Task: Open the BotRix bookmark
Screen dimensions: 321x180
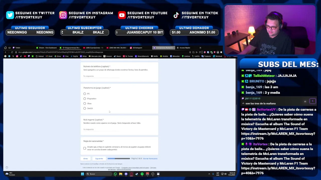Action: pyautogui.click(x=154, y=56)
